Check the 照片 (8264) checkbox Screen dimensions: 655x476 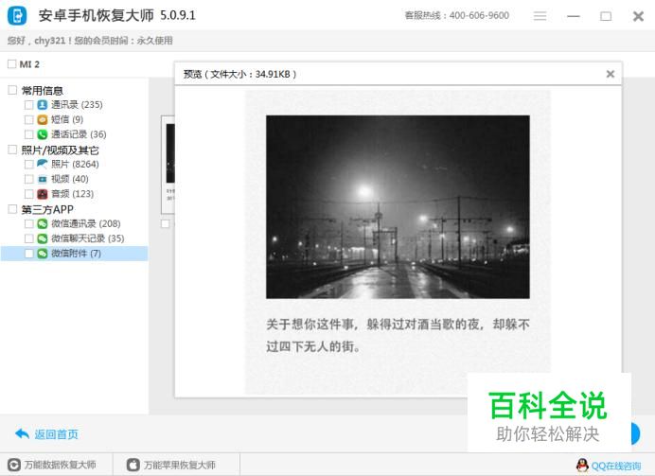pos(28,164)
